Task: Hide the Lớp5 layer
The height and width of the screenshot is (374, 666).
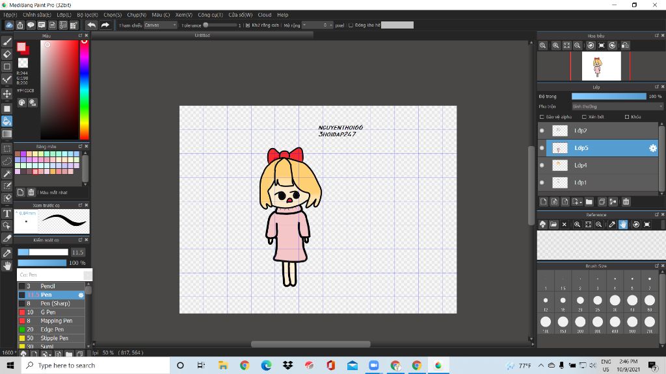Action: pyautogui.click(x=542, y=148)
